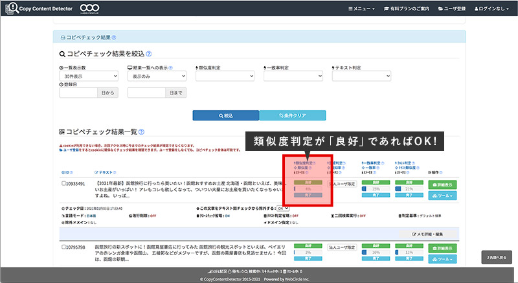Click the help icon in コピペチェック結果 header

(114, 38)
